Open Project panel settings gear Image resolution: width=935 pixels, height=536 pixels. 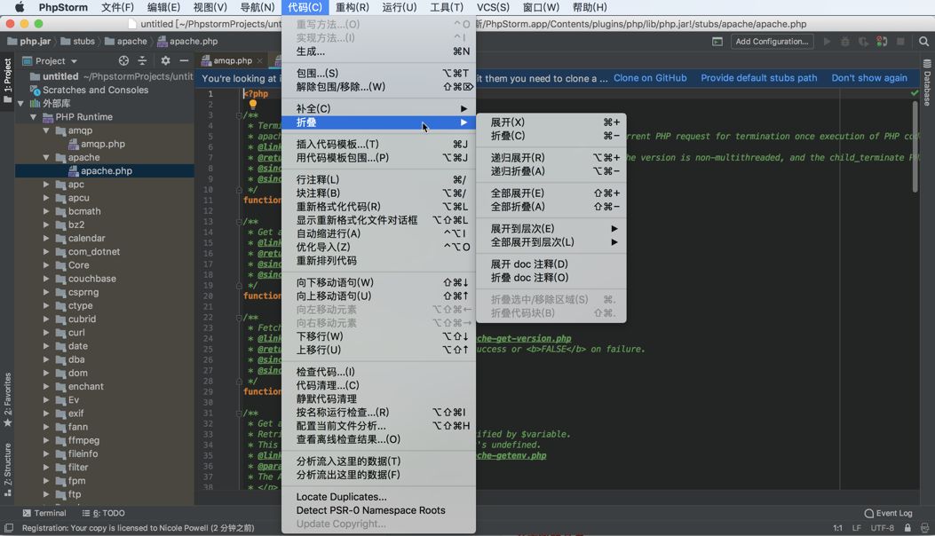(x=165, y=61)
